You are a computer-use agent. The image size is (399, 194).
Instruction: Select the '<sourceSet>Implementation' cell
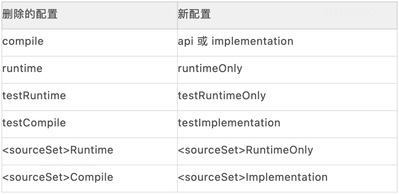click(x=253, y=177)
